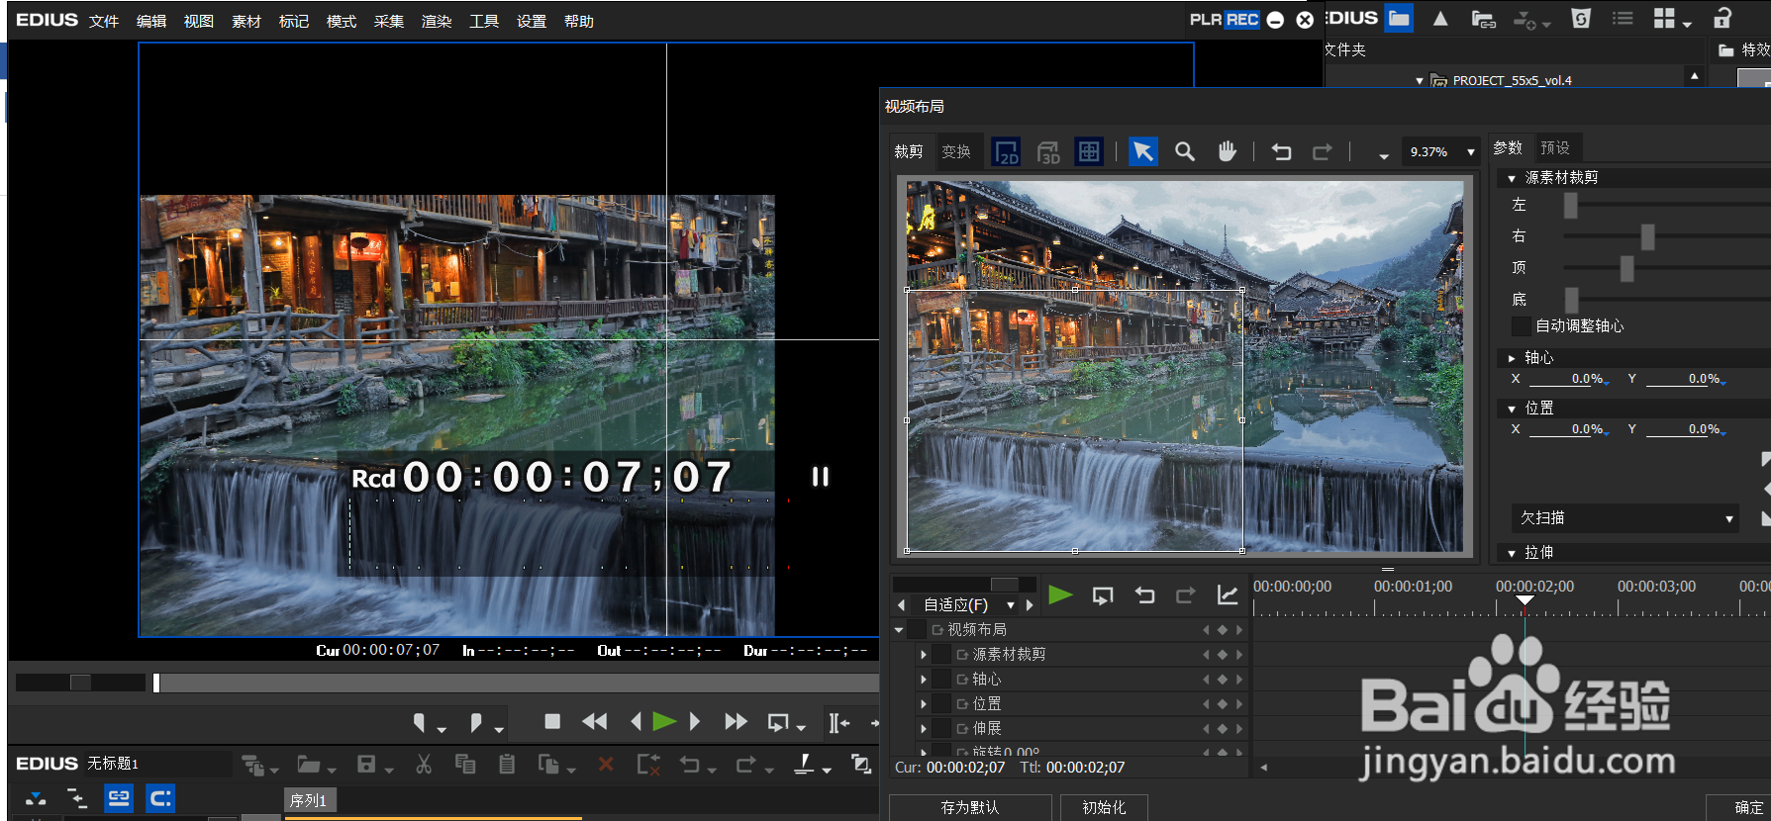Image resolution: width=1771 pixels, height=821 pixels.
Task: Select the hand pan tool
Action: pyautogui.click(x=1228, y=152)
